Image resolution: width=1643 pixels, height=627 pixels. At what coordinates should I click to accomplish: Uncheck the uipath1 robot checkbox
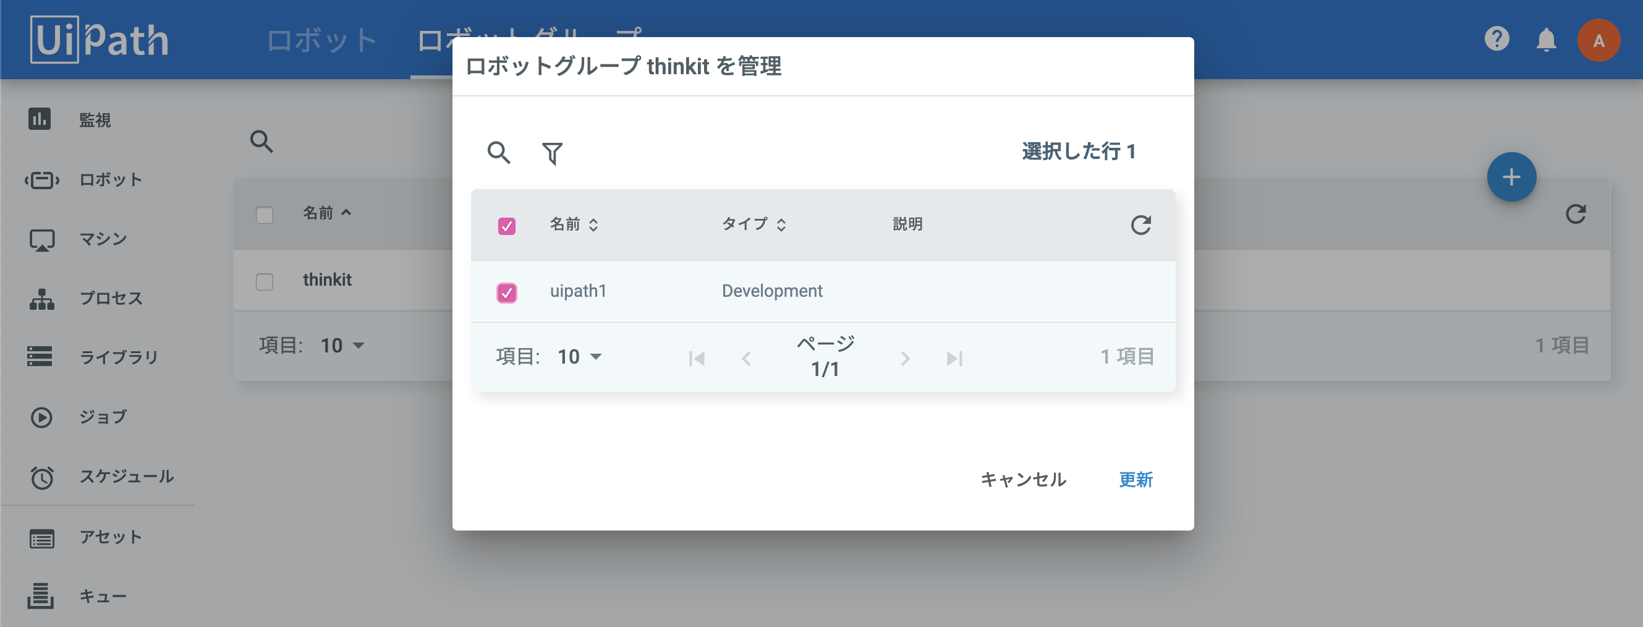tap(507, 292)
